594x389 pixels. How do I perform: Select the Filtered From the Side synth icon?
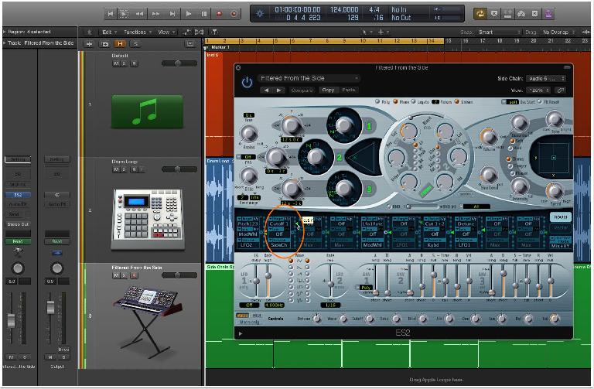(148, 322)
